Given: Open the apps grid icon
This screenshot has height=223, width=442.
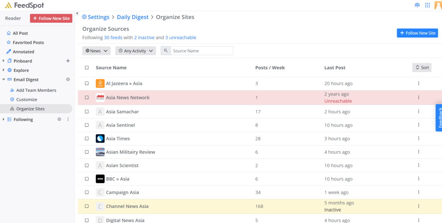Looking at the screenshot, I should click(x=427, y=6).
